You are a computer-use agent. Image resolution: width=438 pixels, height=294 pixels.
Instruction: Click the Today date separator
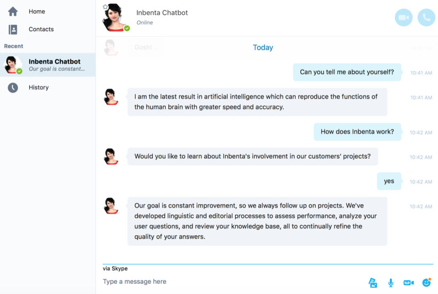[x=263, y=47]
